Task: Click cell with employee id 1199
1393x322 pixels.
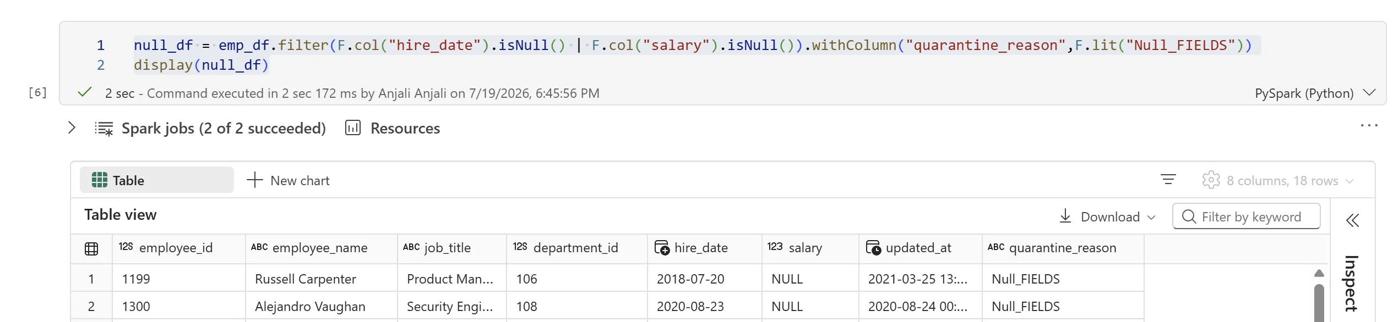Action: [179, 279]
